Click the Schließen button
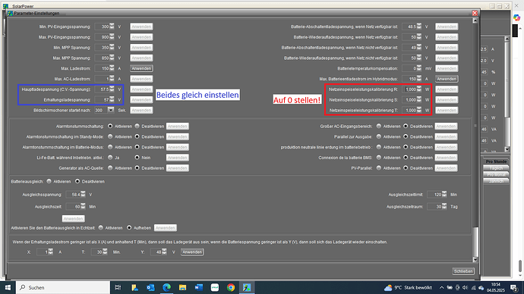Image resolution: width=524 pixels, height=294 pixels. [463, 271]
